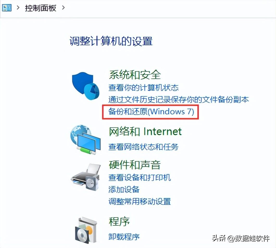
Task: Open the 程序 category heading
Action: click(119, 222)
